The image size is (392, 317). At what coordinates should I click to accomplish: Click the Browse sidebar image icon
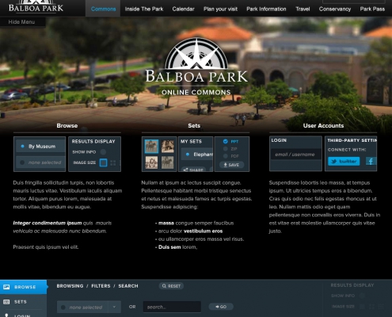coord(6,287)
